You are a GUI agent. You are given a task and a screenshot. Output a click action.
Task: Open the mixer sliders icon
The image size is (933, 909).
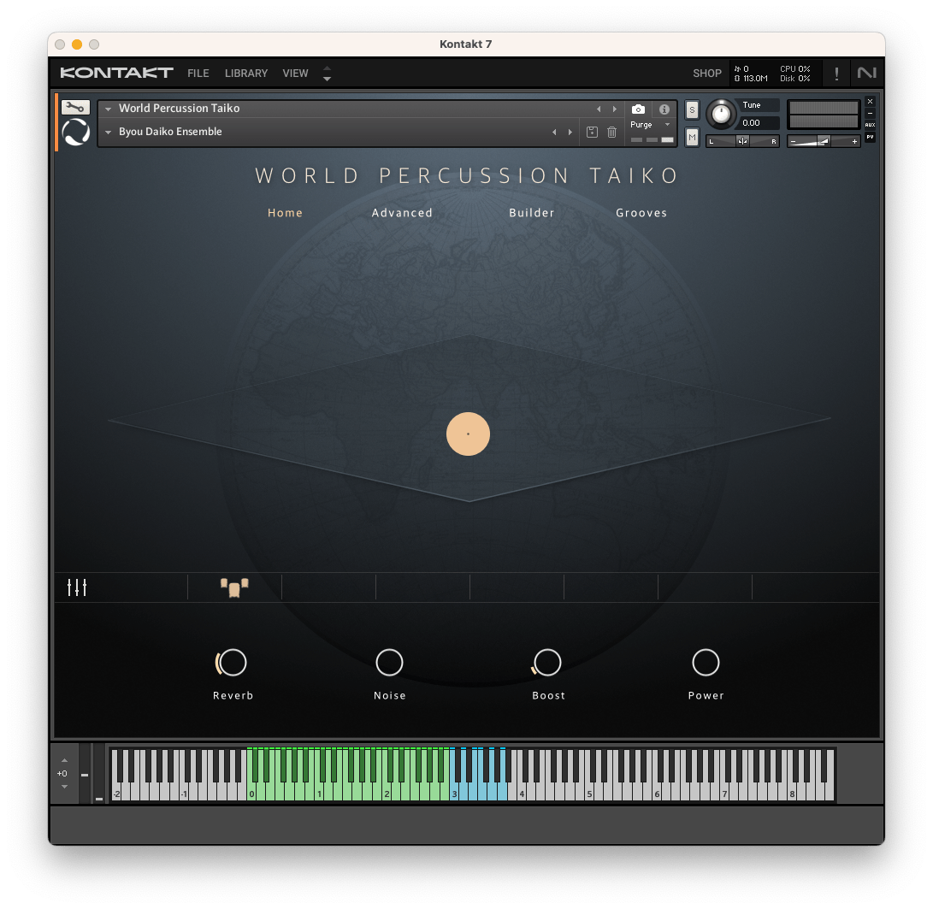77,587
